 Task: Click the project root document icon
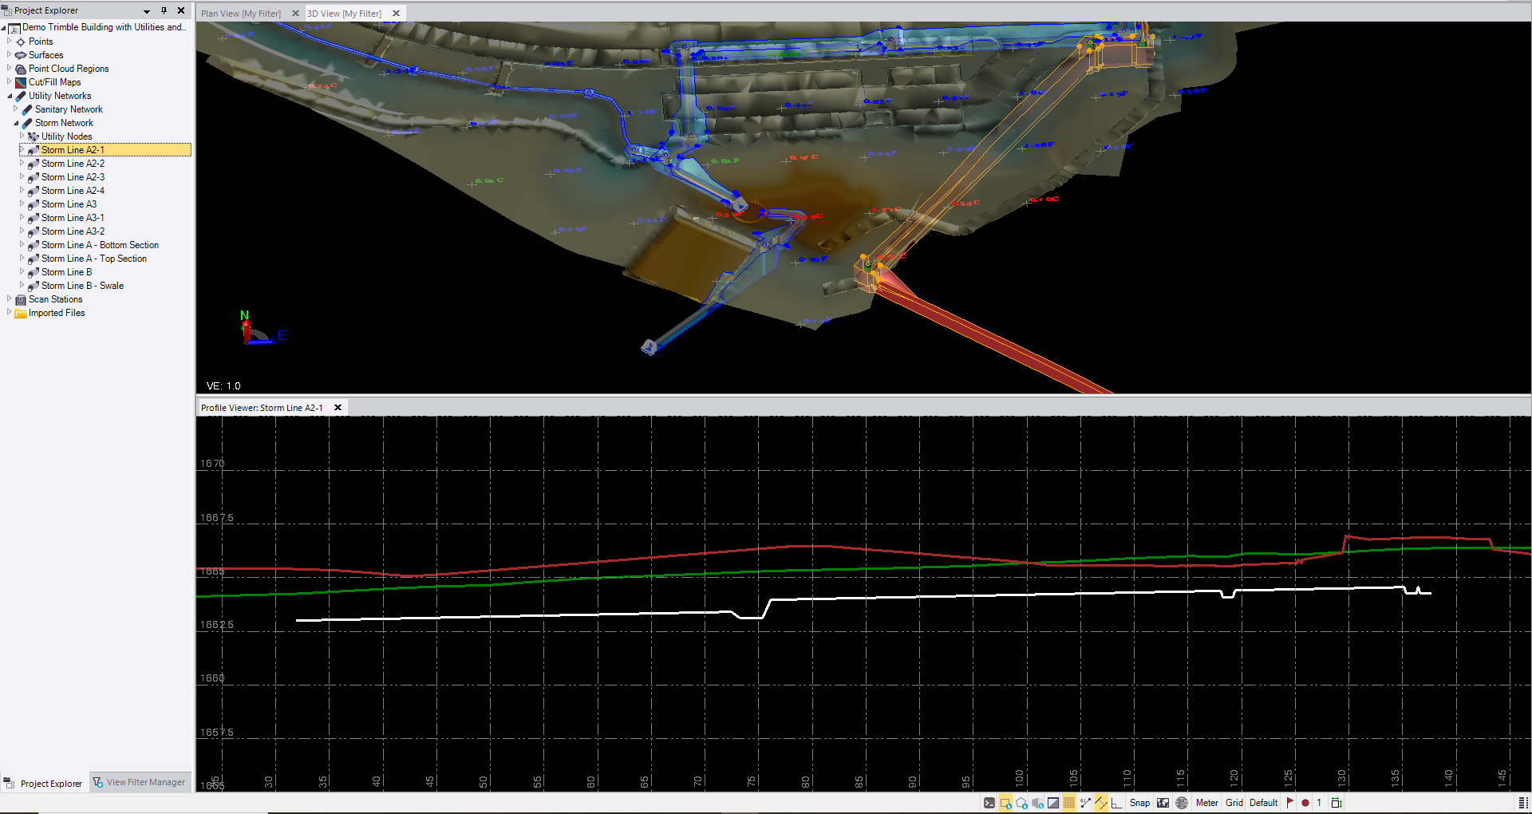pos(14,28)
